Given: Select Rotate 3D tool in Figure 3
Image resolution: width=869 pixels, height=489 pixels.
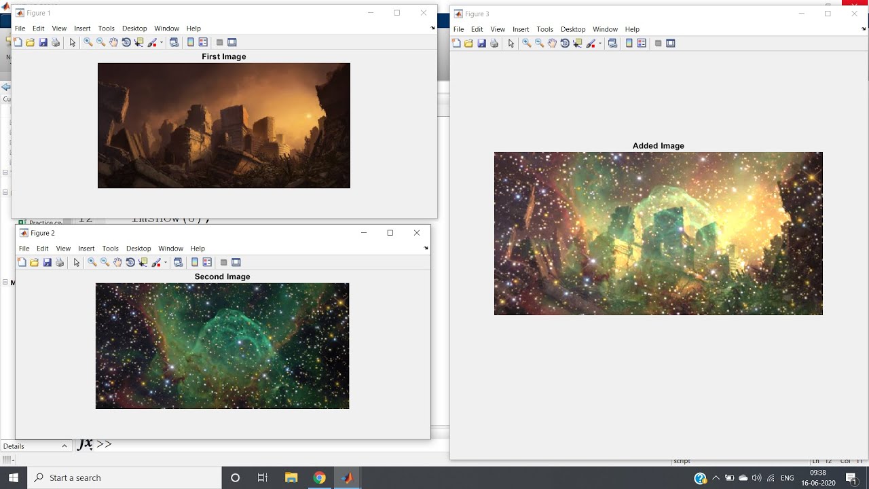Looking at the screenshot, I should (565, 43).
